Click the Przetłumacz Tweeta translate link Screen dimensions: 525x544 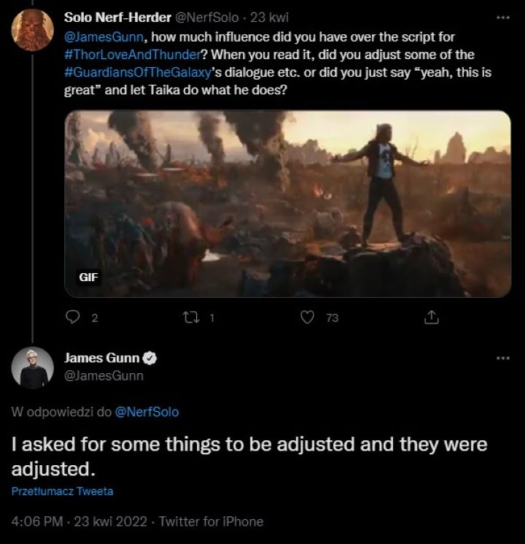(x=63, y=491)
